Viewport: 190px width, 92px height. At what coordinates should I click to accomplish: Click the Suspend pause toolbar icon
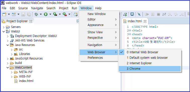pos(153,14)
